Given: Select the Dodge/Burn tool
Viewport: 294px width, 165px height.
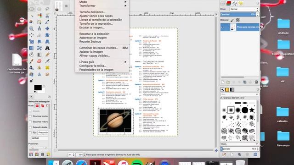Looking at the screenshot, I should [32, 81].
